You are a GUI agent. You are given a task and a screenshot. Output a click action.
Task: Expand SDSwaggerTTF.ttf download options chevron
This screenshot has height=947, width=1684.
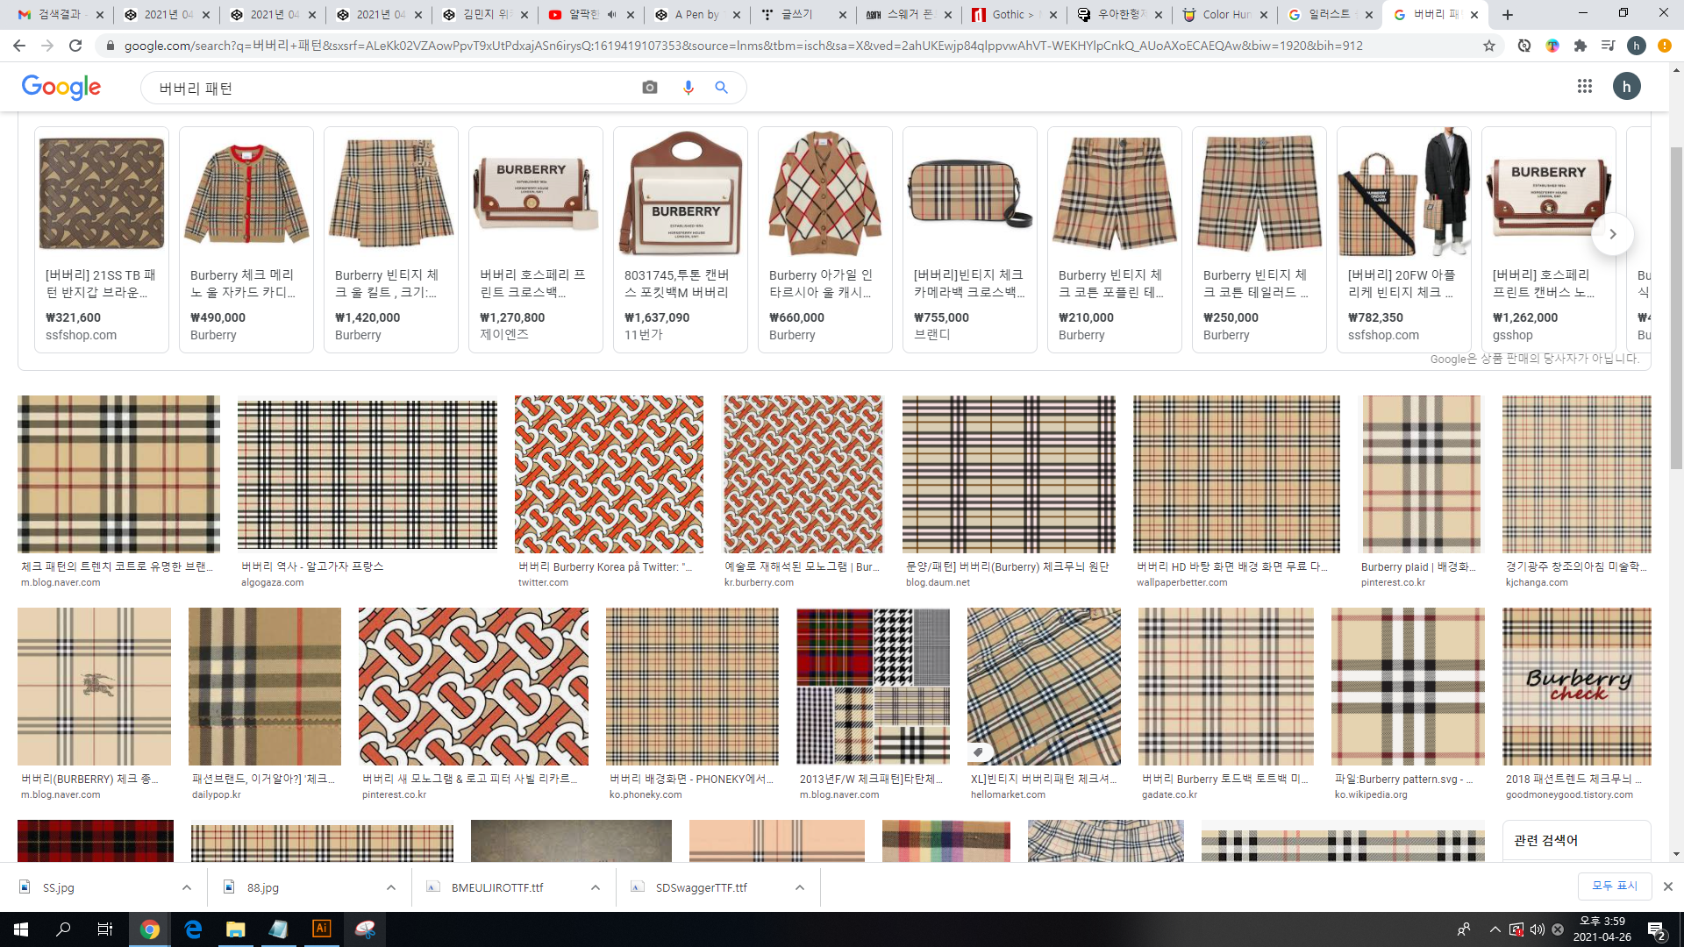[800, 887]
